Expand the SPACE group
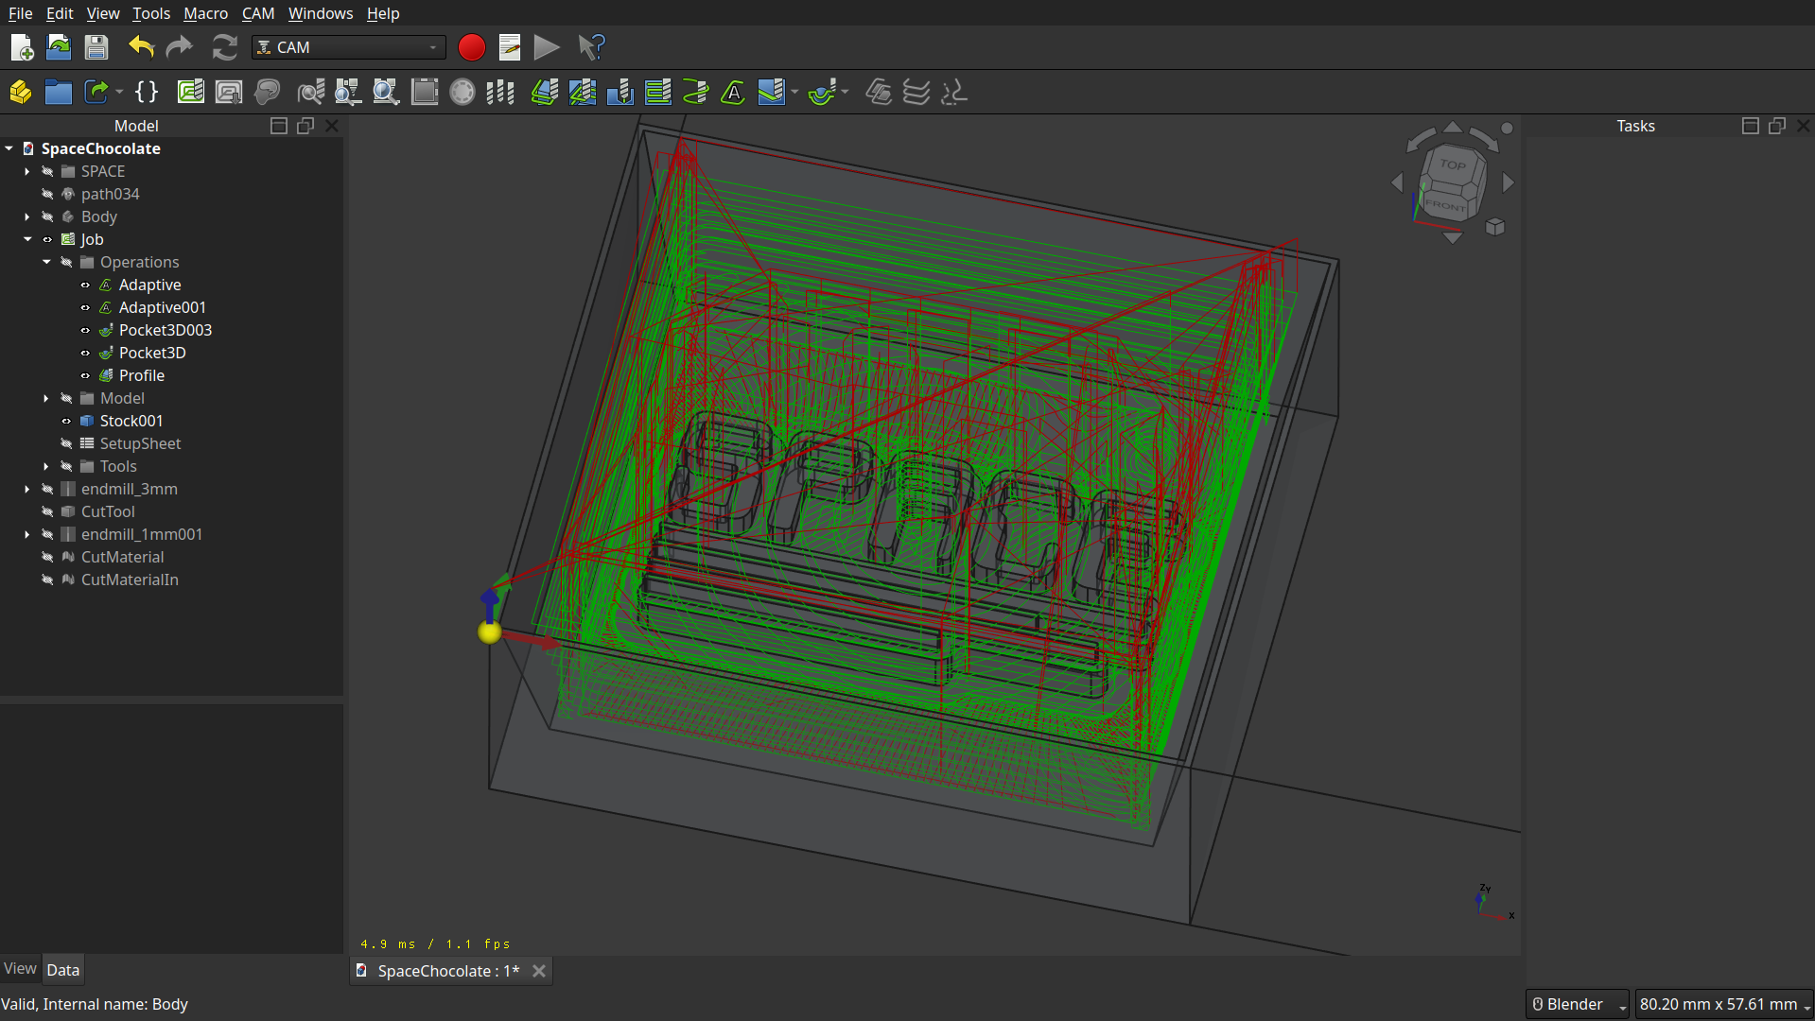The height and width of the screenshot is (1021, 1815). point(27,171)
